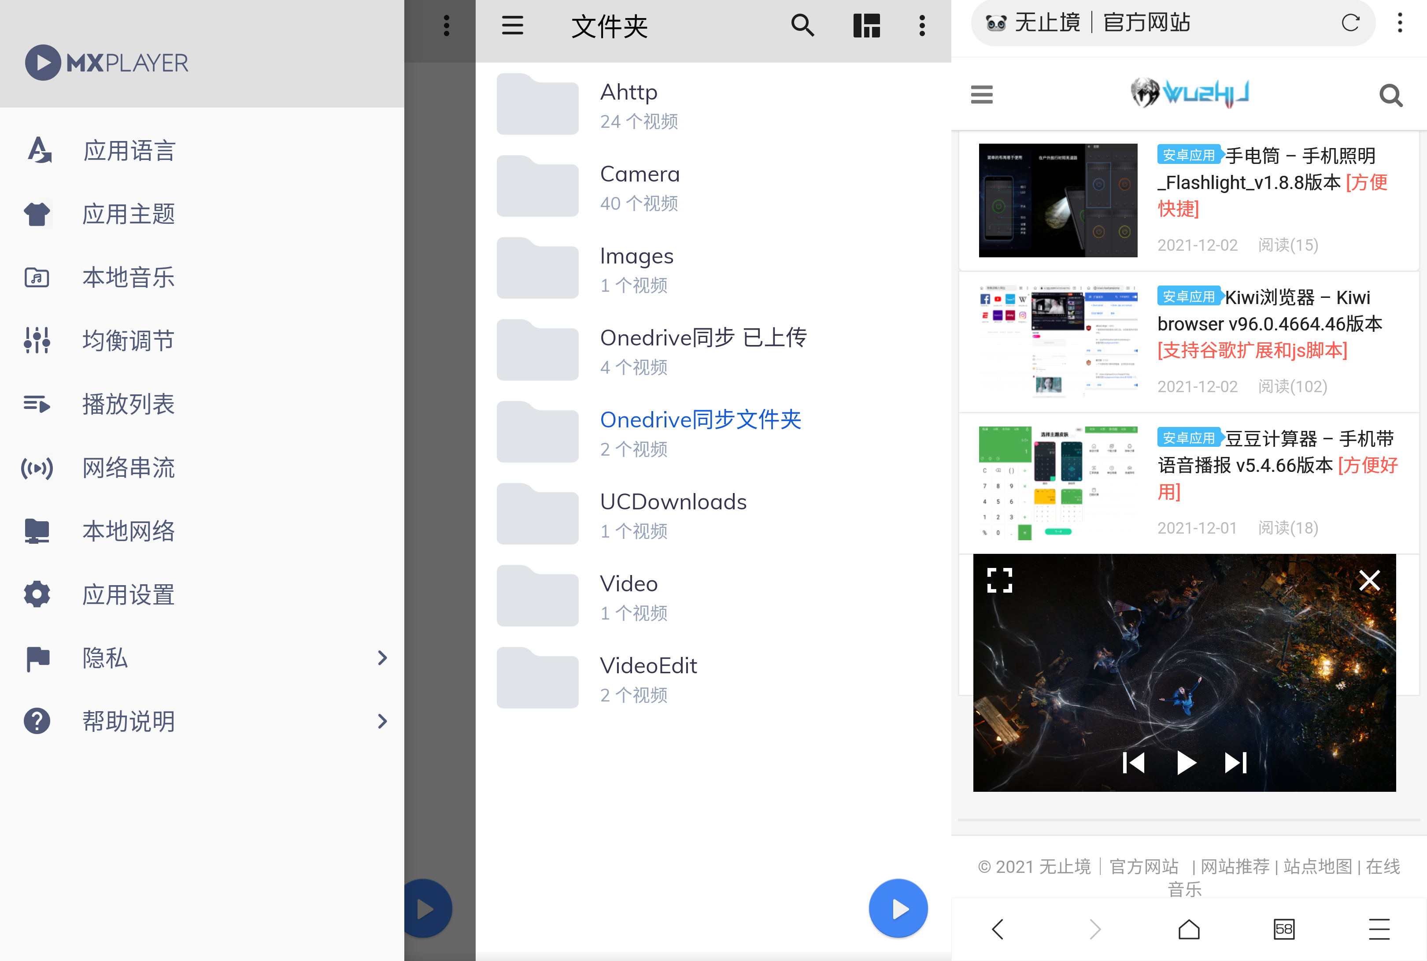Screen dimensions: 1427x961
Task: Open the website hamburger menu
Action: [x=982, y=94]
